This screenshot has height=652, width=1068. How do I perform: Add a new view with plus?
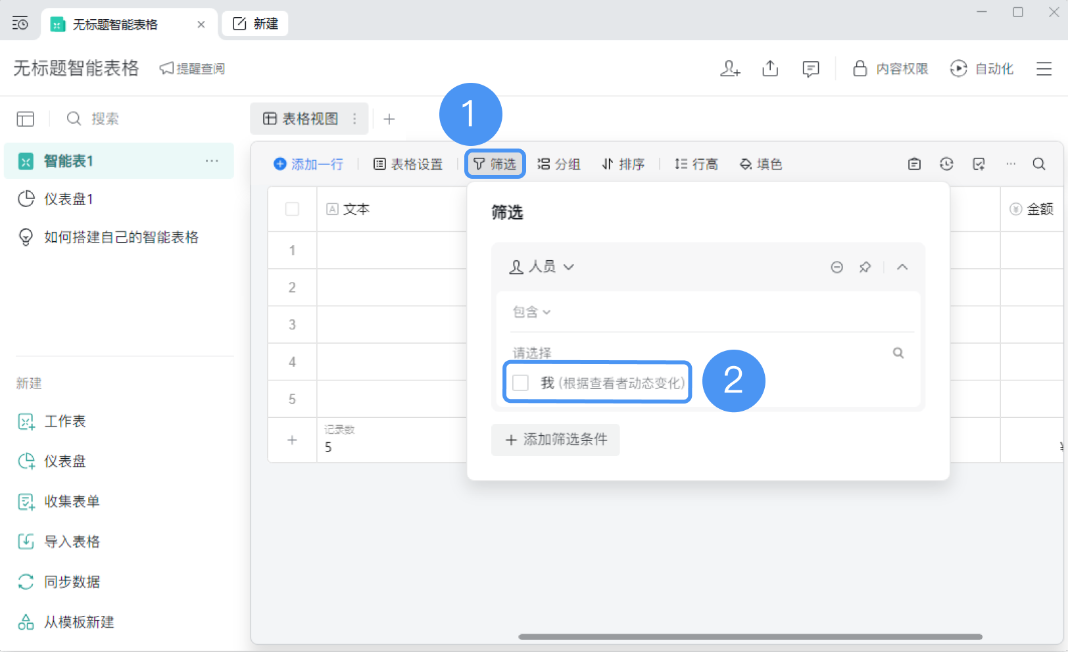point(389,119)
